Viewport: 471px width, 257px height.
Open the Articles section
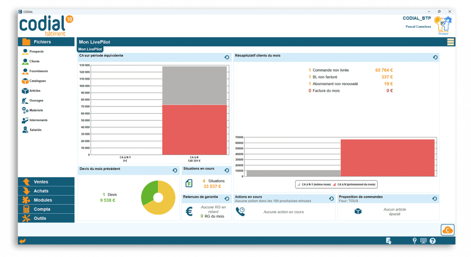pyautogui.click(x=31, y=91)
